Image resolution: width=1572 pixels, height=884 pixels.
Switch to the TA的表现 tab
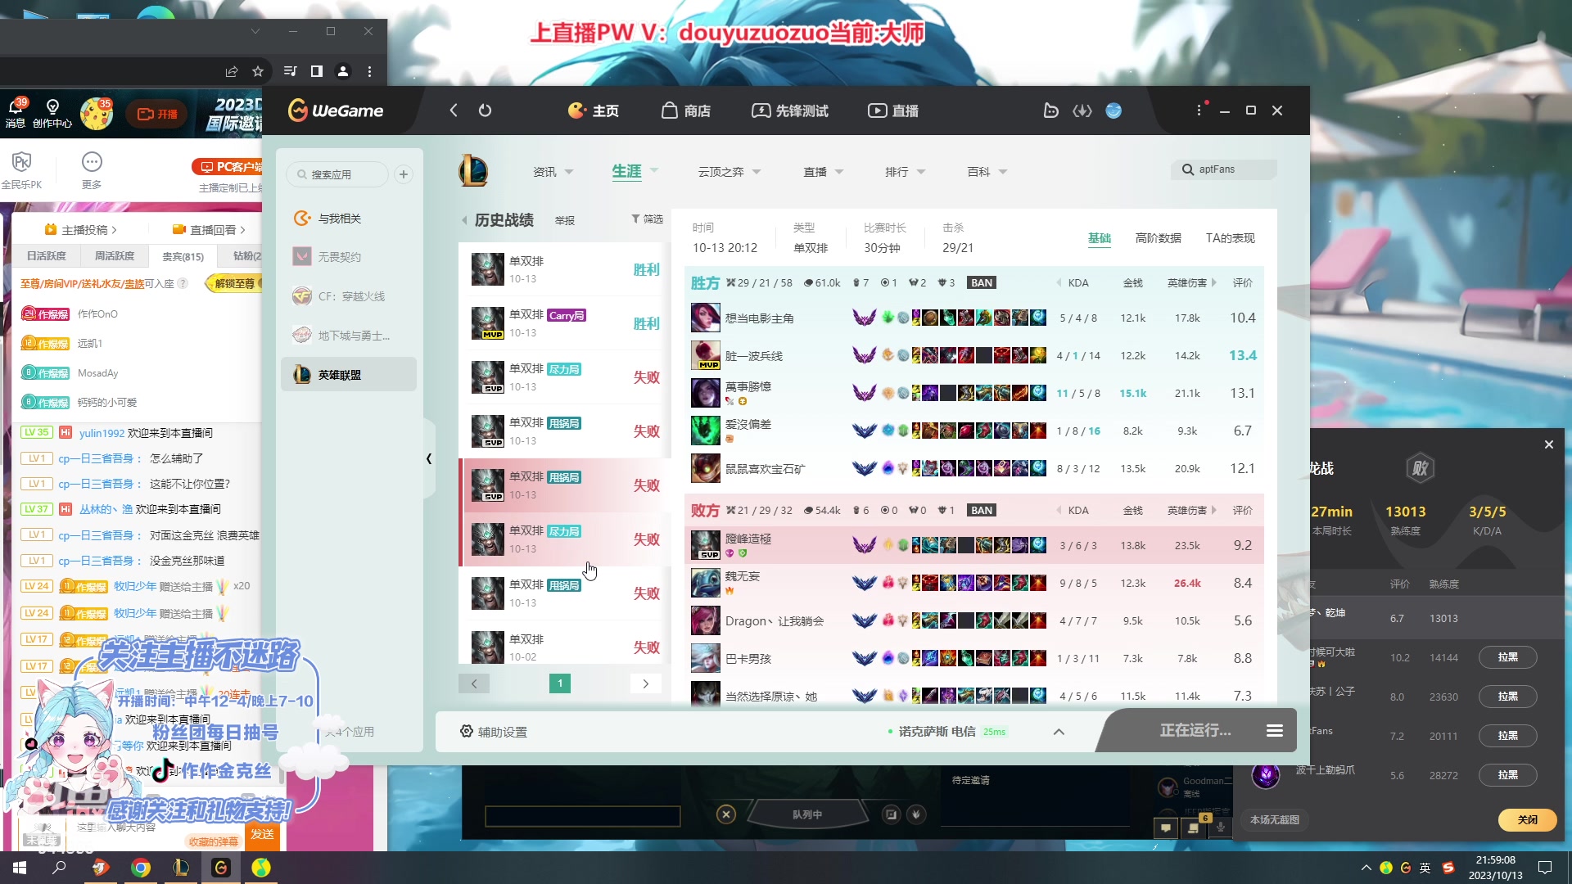[x=1231, y=238]
